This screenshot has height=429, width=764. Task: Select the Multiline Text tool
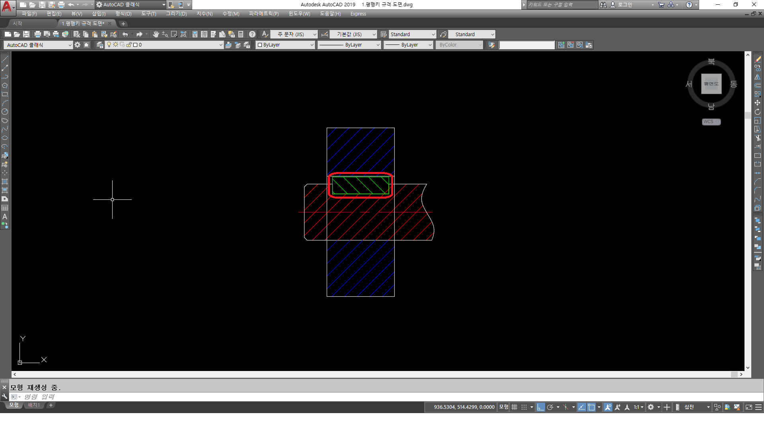click(x=5, y=217)
